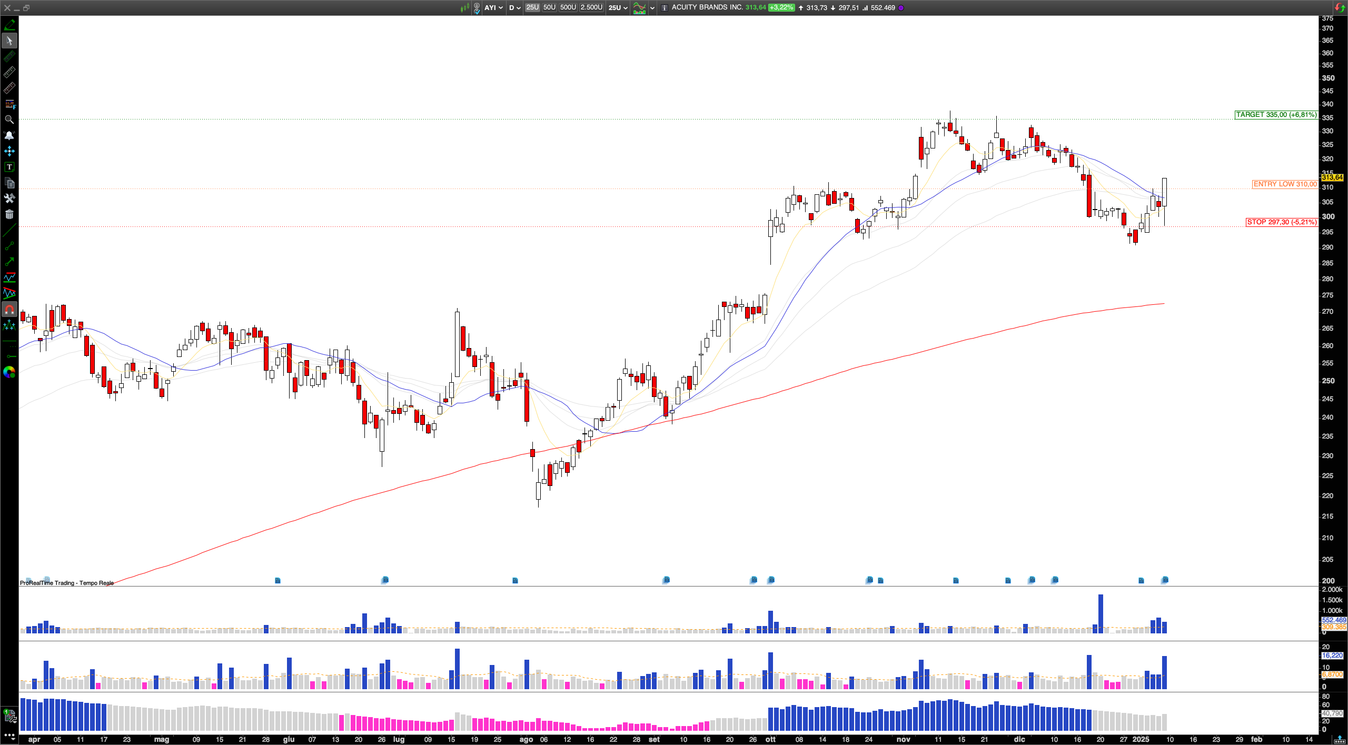The height and width of the screenshot is (745, 1348).
Task: Select the text annotation tool
Action: (9, 167)
